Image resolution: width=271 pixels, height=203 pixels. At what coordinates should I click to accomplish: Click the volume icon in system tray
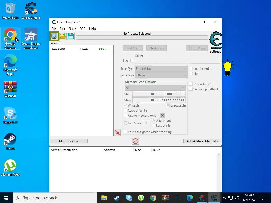pyautogui.click(x=237, y=198)
